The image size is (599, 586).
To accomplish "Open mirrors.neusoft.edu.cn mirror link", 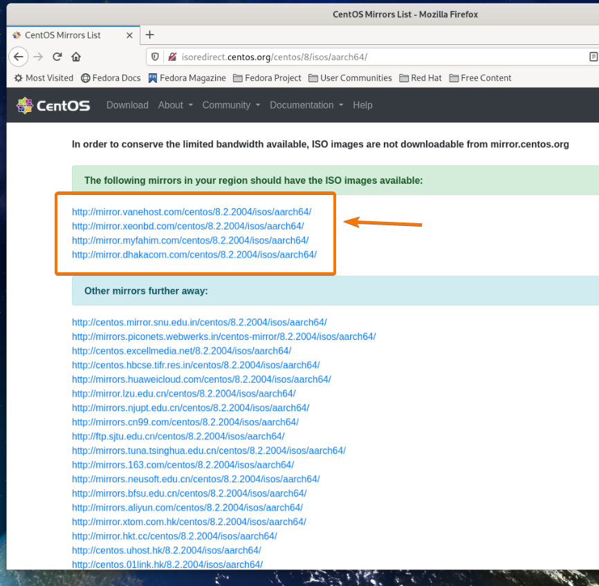I will 196,479.
